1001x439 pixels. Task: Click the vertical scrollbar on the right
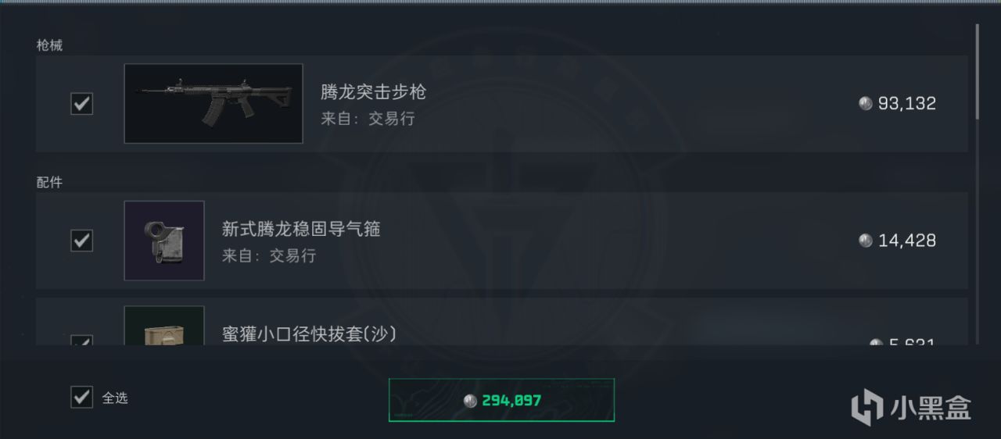[977, 71]
